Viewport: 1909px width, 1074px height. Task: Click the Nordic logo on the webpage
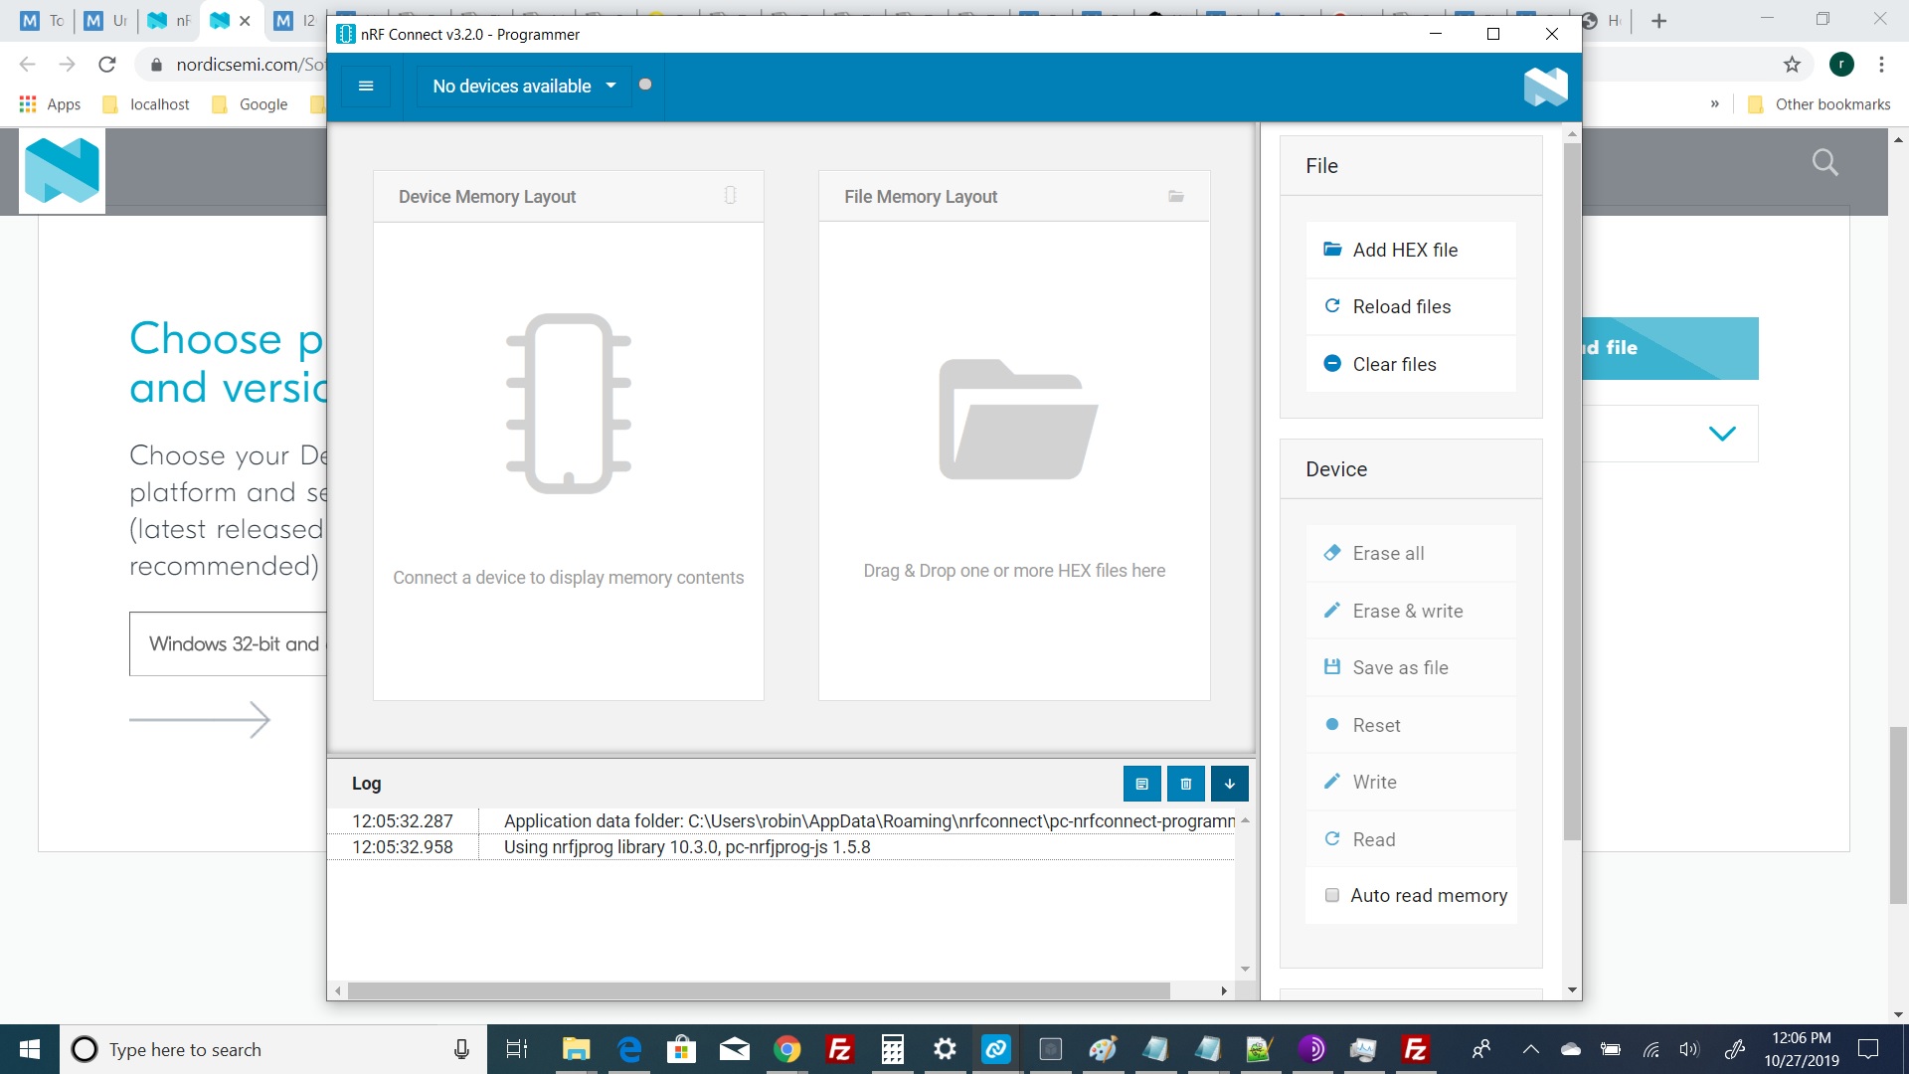(62, 170)
